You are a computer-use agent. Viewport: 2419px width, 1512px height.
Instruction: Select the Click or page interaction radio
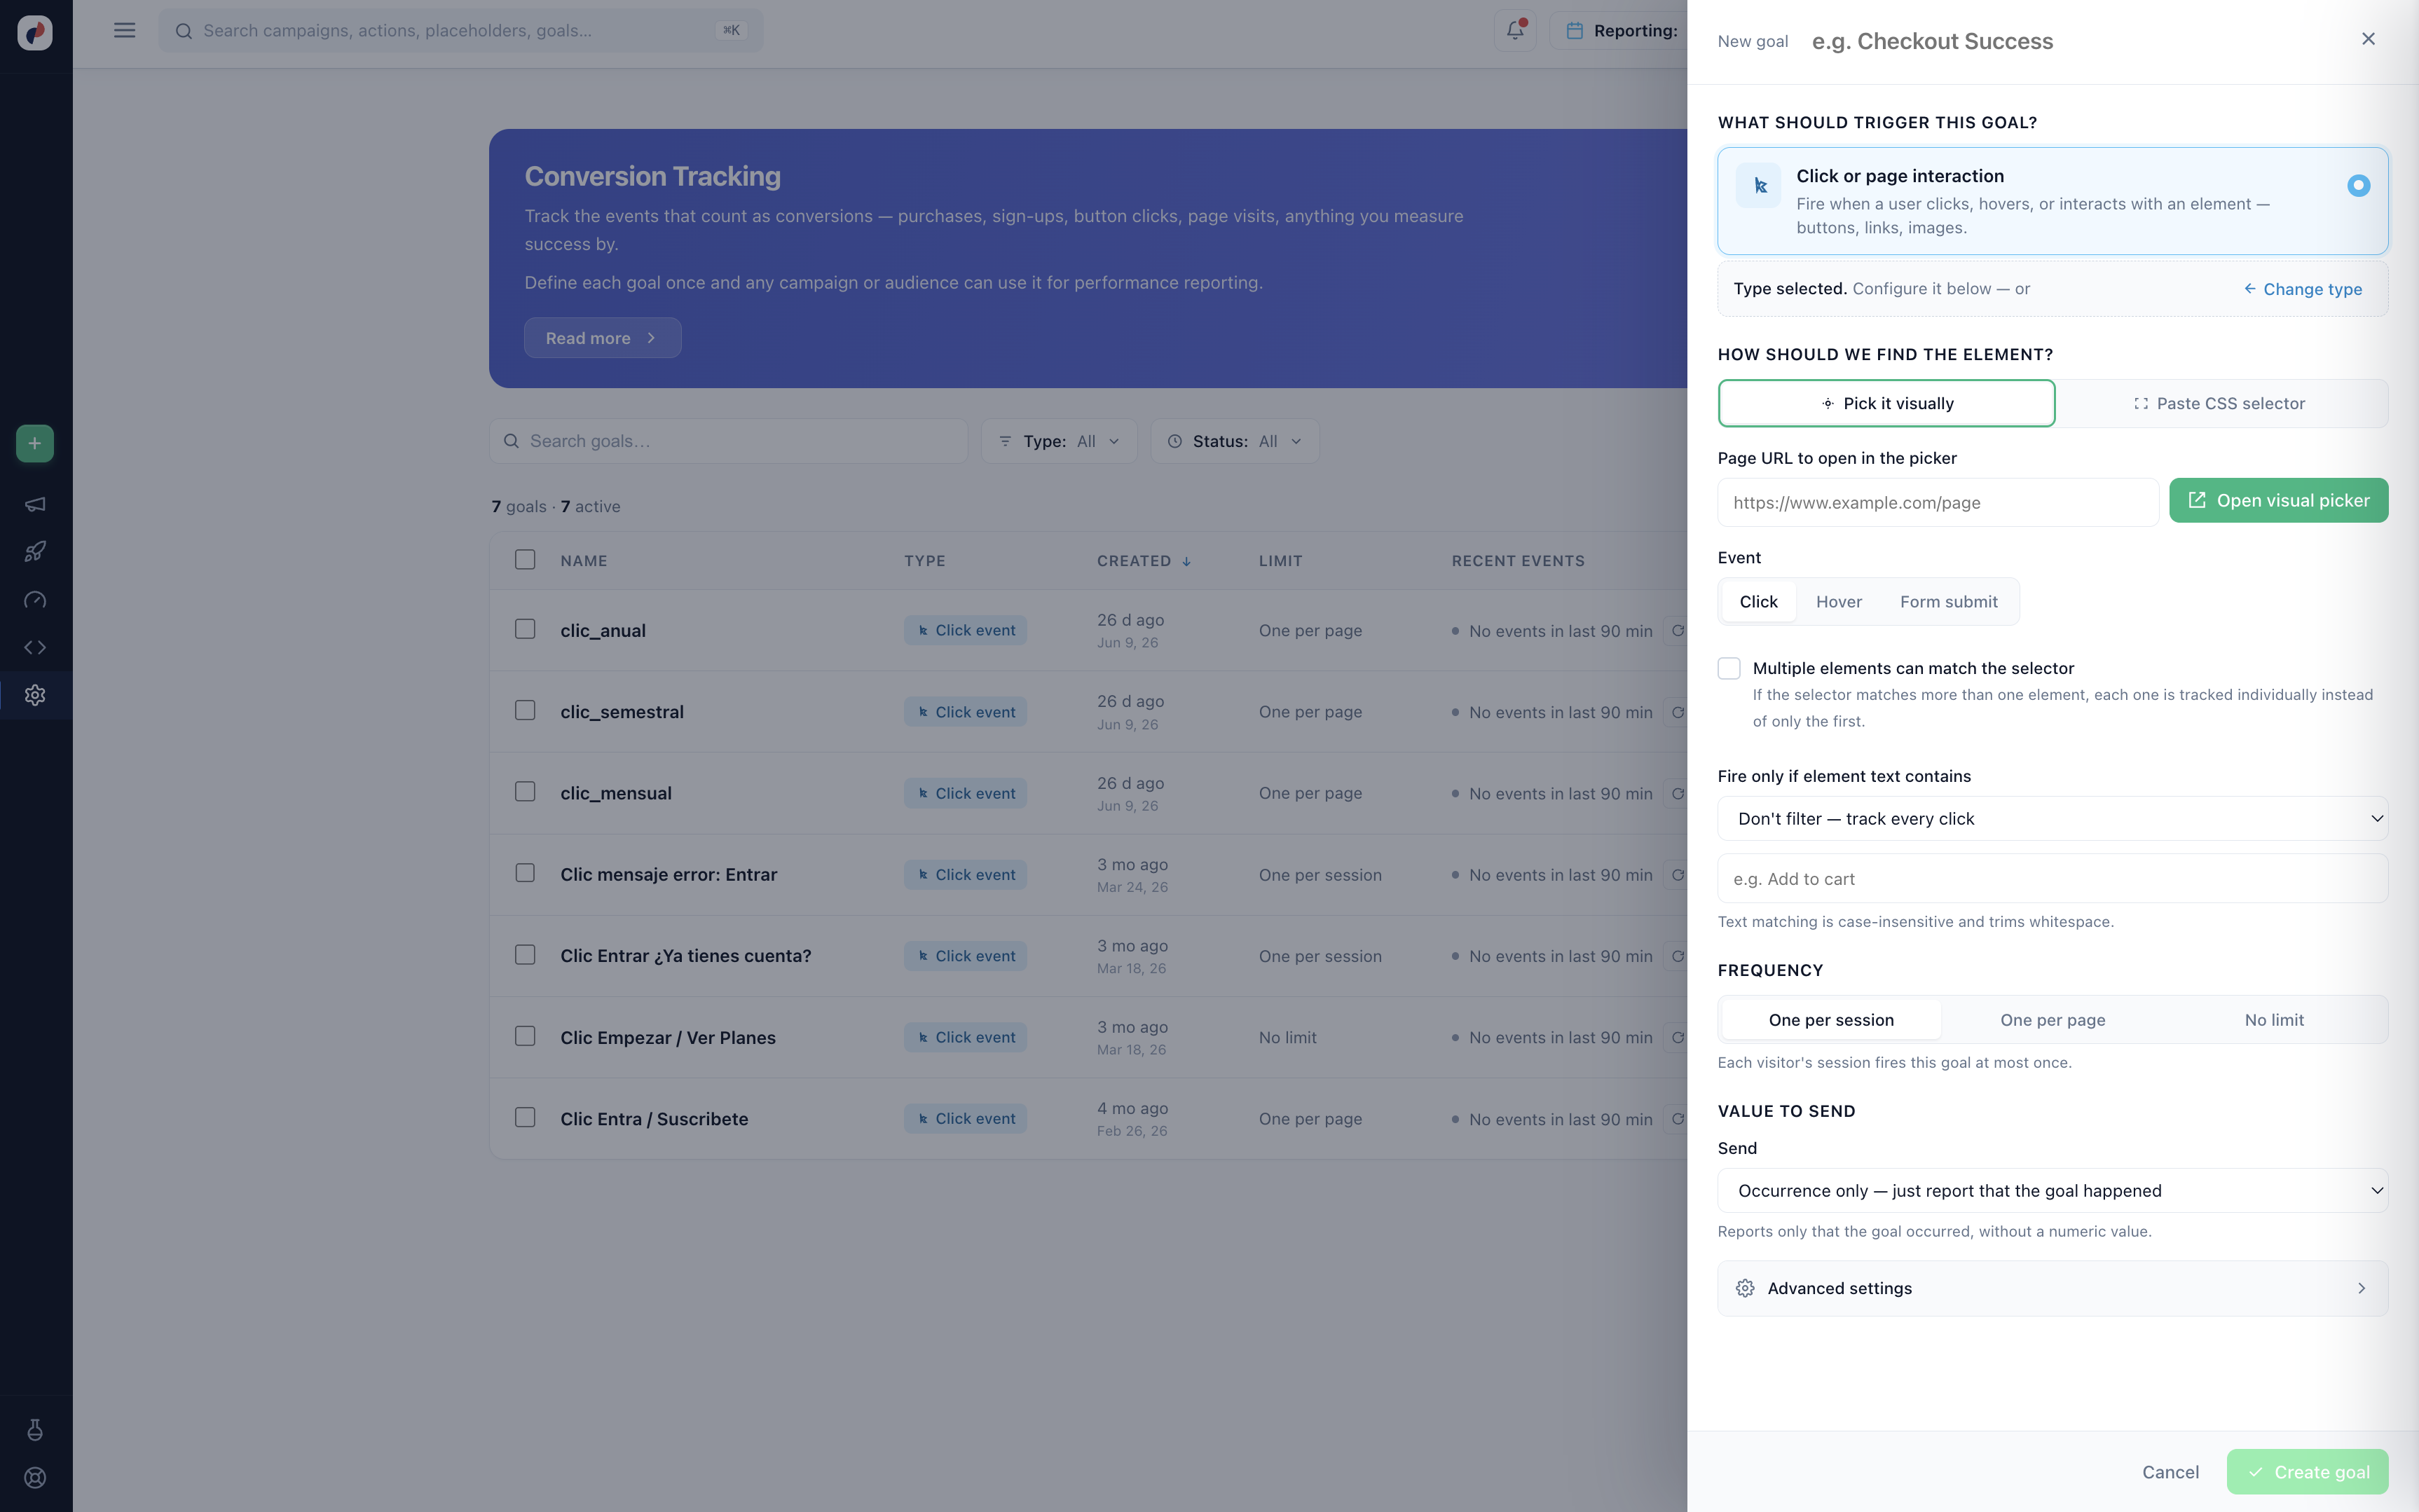point(2358,185)
